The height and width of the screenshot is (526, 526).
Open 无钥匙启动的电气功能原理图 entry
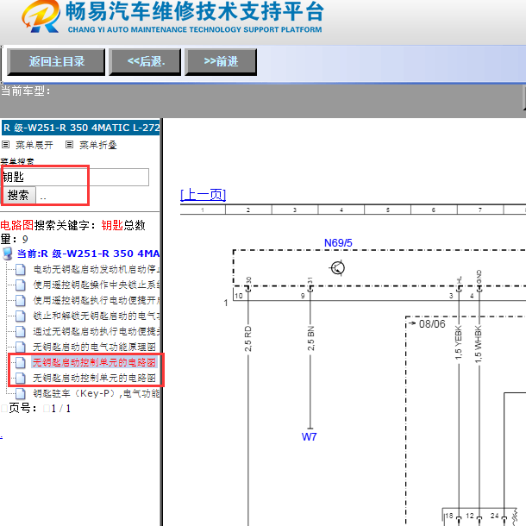coord(94,347)
